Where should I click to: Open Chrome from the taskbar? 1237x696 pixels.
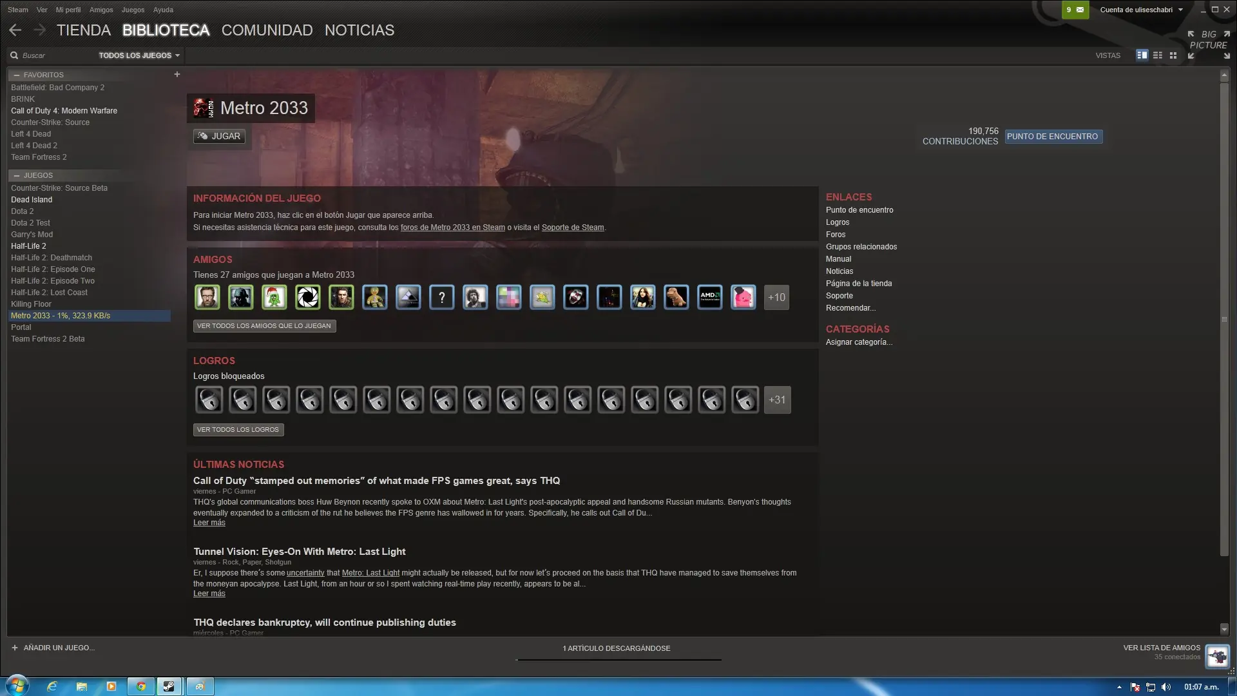pyautogui.click(x=141, y=686)
